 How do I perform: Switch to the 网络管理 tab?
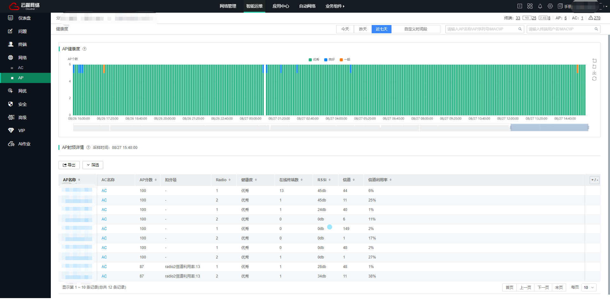[228, 6]
